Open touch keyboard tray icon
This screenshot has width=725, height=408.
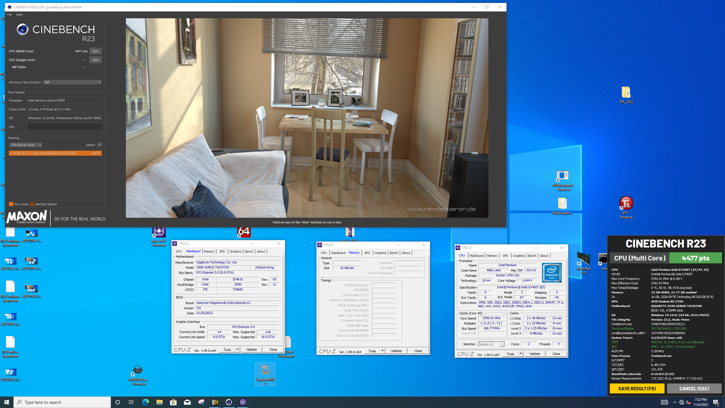tap(664, 402)
